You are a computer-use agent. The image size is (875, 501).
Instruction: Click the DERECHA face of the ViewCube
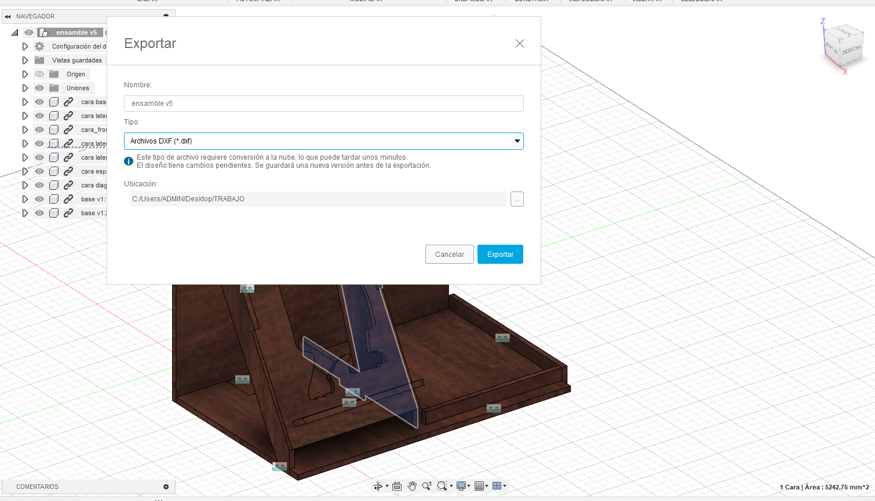[851, 50]
